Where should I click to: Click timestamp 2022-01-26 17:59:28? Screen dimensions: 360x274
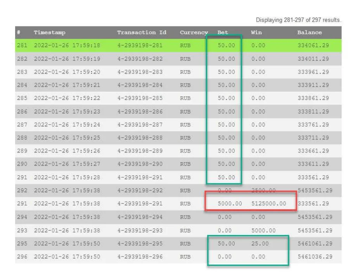67,177
